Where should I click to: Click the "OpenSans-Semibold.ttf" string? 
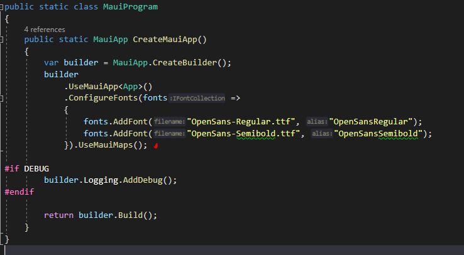point(243,134)
